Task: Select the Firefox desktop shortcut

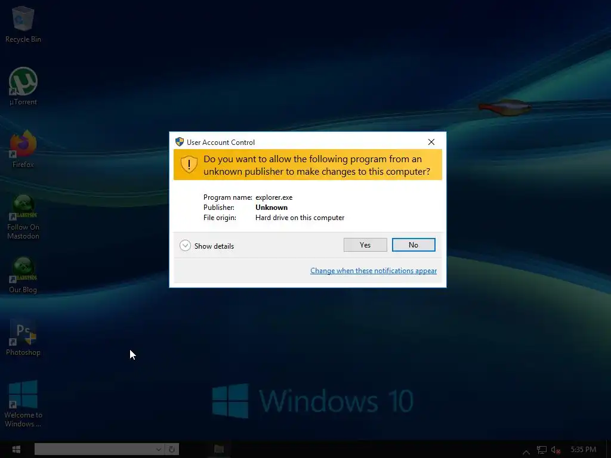Action: pyautogui.click(x=23, y=149)
